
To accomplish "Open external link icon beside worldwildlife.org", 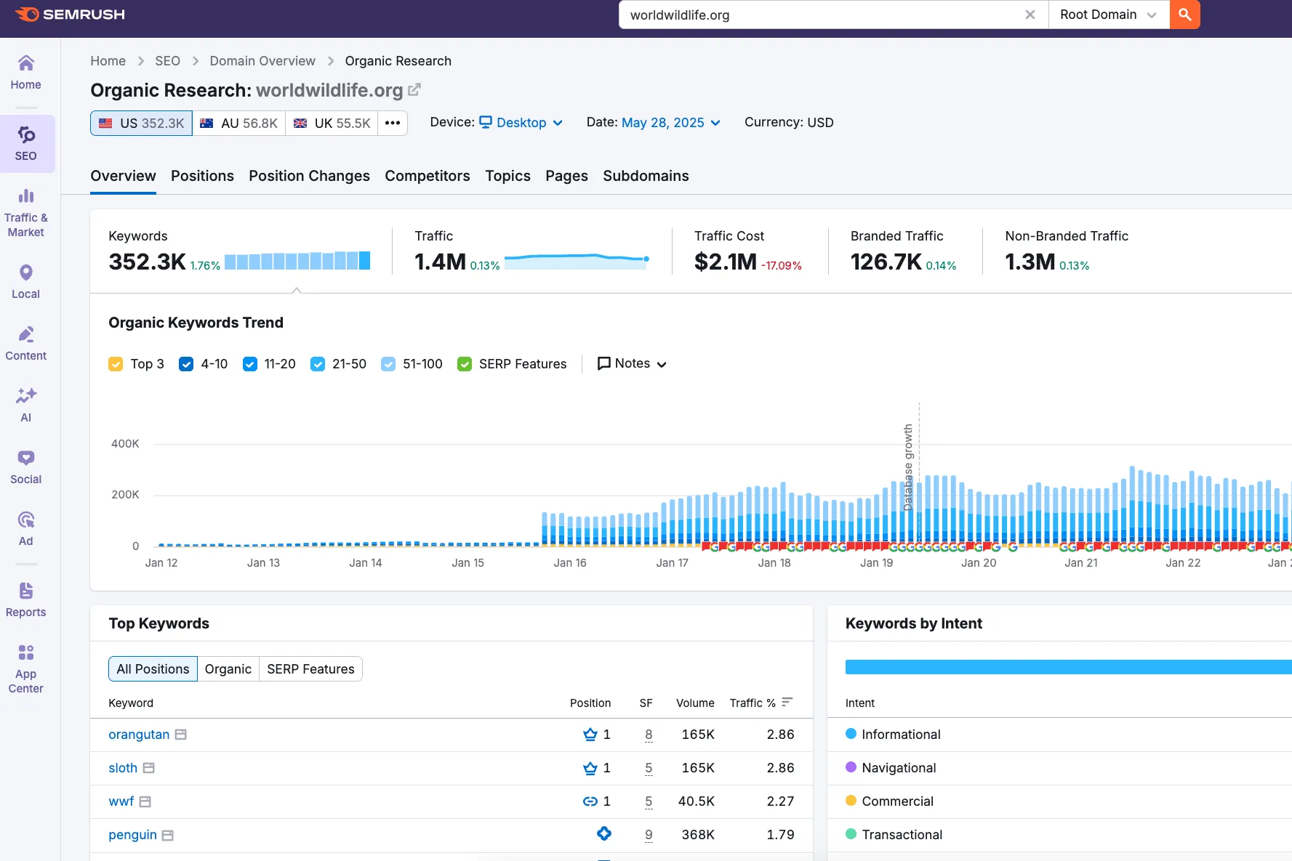I will (414, 90).
